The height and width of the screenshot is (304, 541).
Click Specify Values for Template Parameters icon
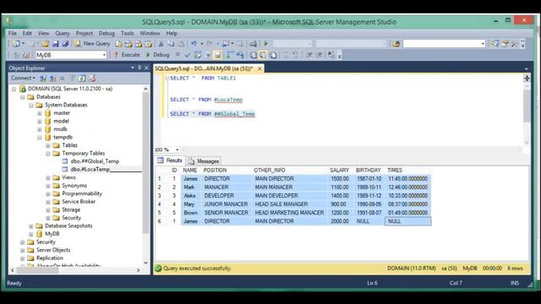pos(331,55)
